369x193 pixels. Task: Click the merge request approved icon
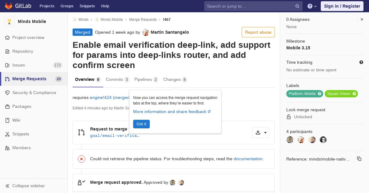(x=81, y=182)
